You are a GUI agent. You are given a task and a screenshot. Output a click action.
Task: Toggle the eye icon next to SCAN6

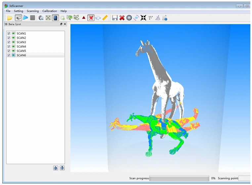(14, 55)
